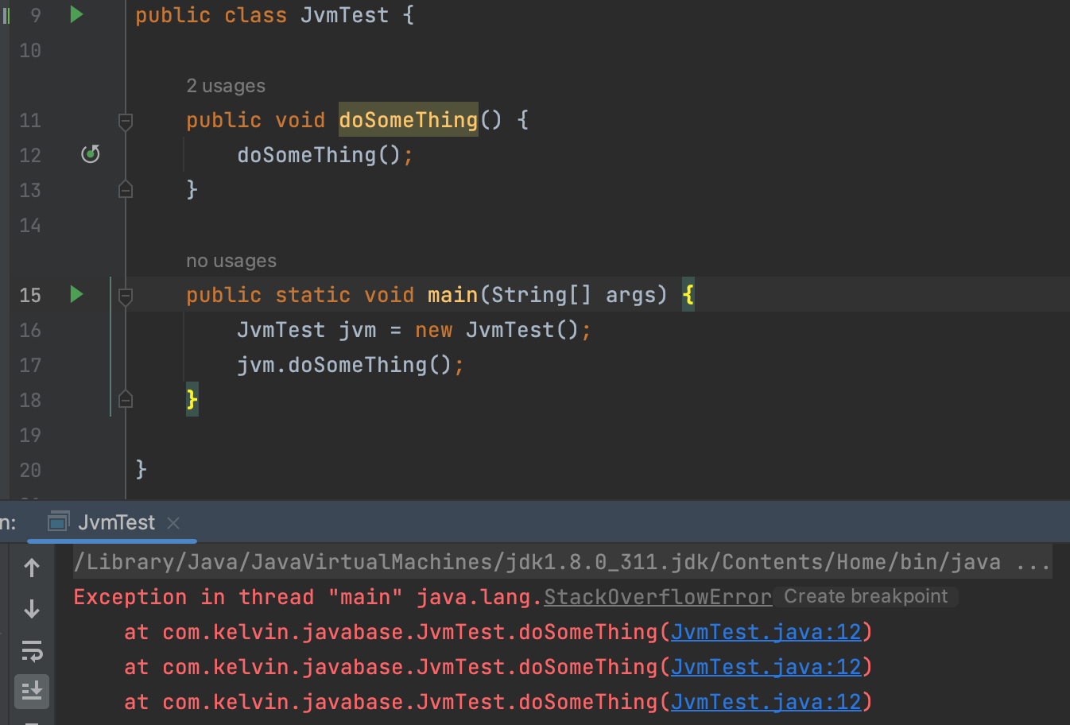Collapse fold end marker on line 18
This screenshot has height=725, width=1070.
click(x=126, y=399)
